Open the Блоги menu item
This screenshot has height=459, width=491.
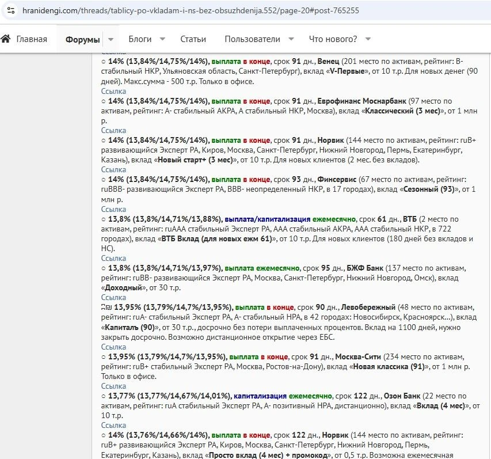click(x=140, y=39)
